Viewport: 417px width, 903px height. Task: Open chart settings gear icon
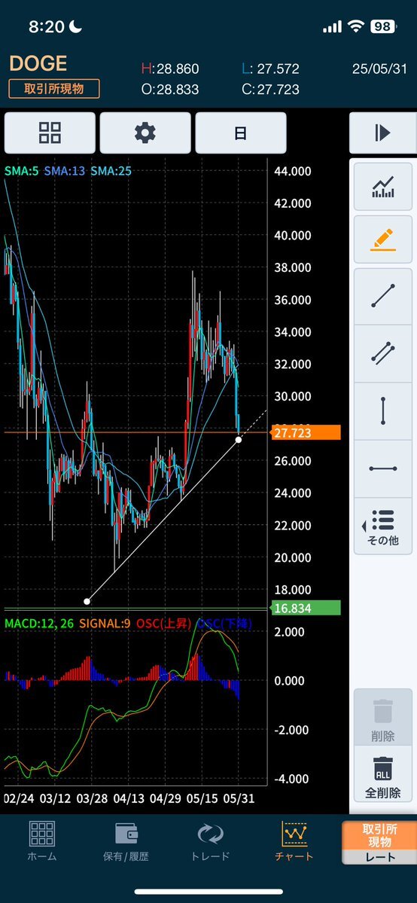(x=145, y=133)
